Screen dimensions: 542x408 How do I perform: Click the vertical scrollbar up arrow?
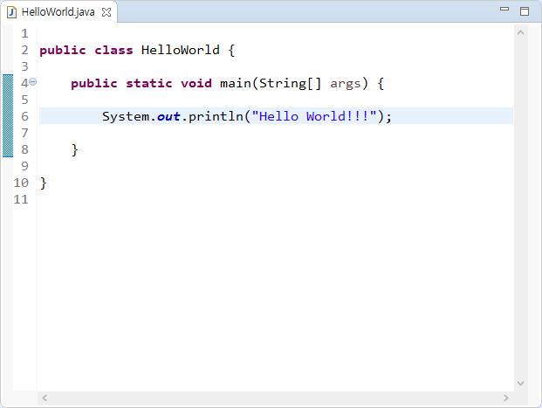[x=520, y=33]
